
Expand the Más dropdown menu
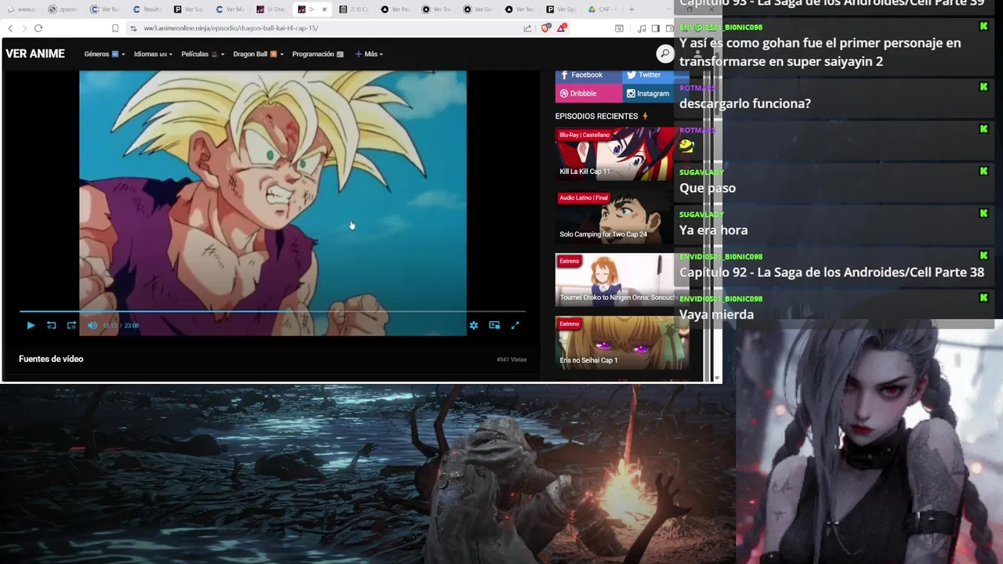(369, 54)
